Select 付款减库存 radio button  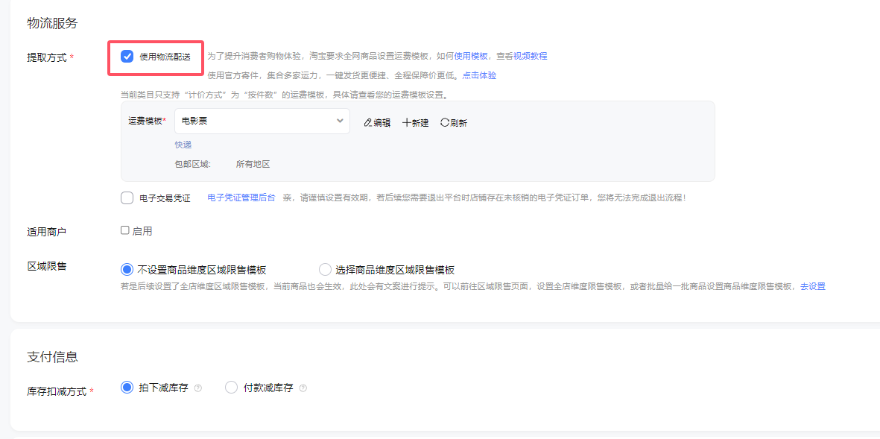point(231,388)
